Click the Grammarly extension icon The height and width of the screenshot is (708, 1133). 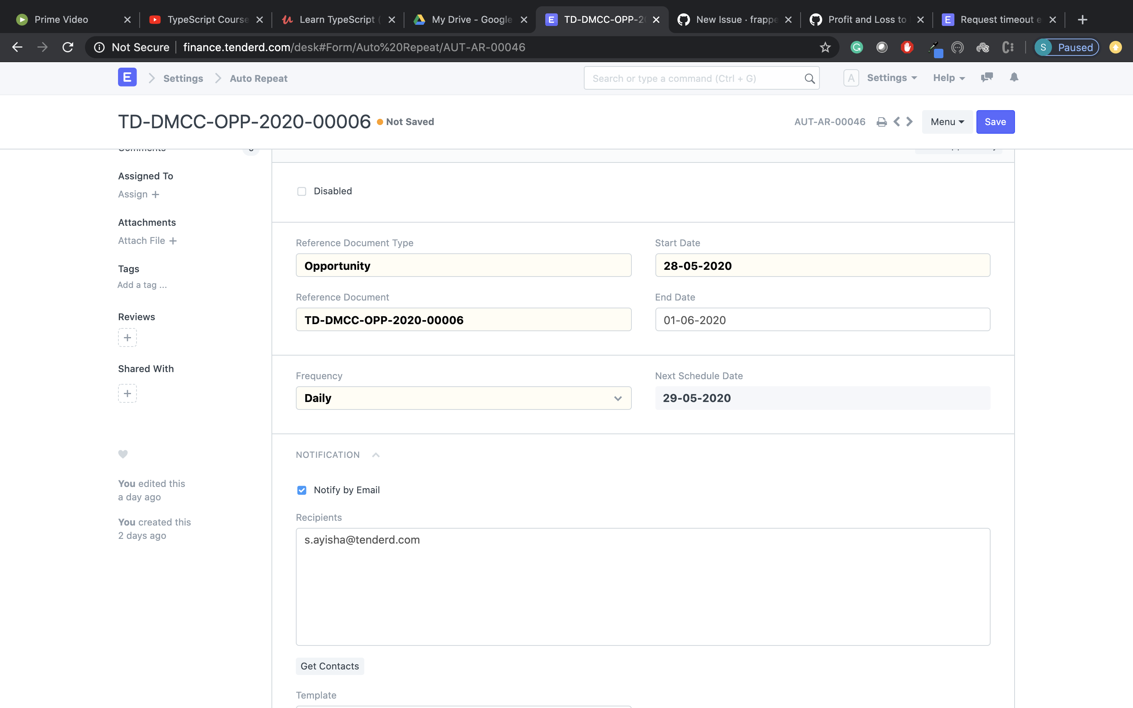pyautogui.click(x=857, y=47)
